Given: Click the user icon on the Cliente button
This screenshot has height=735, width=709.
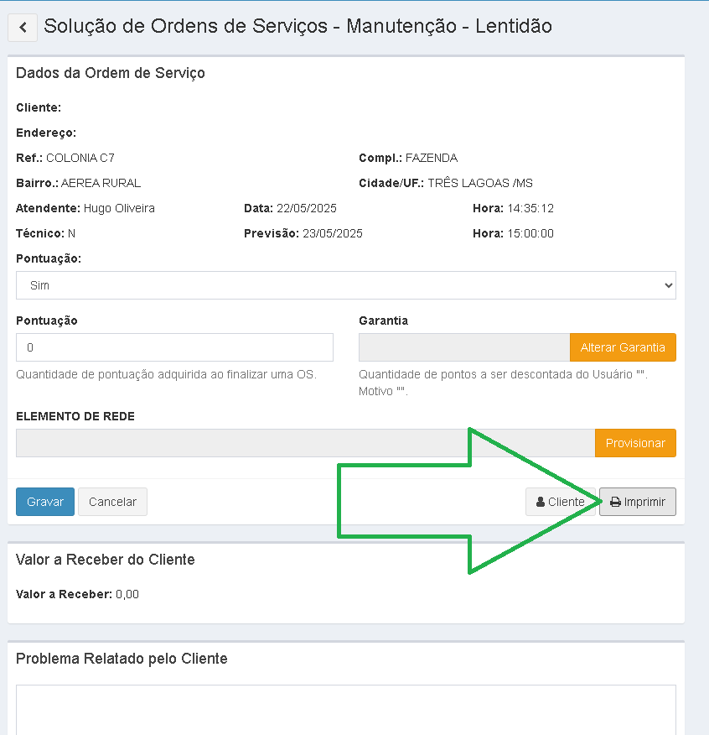Looking at the screenshot, I should tap(541, 502).
